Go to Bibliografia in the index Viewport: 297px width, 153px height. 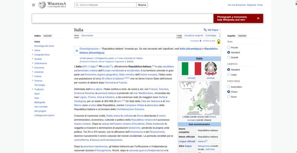click(x=40, y=102)
